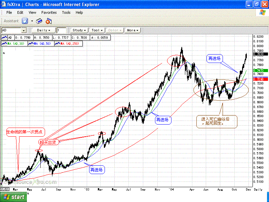This screenshot has width=269, height=202.
Task: Open the Tools menu
Action: [66, 12]
